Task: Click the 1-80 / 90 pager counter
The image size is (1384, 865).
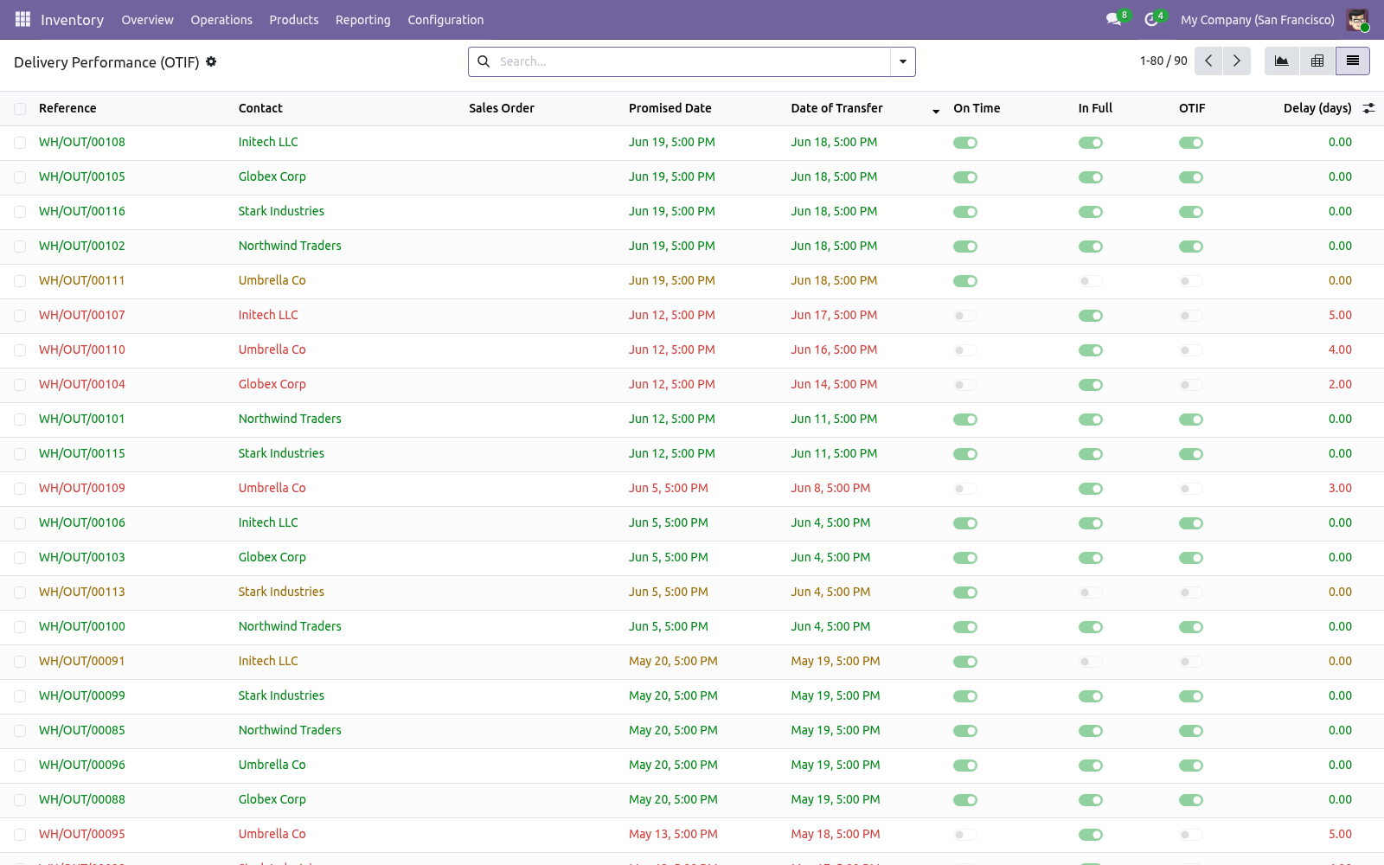Action: [1163, 61]
